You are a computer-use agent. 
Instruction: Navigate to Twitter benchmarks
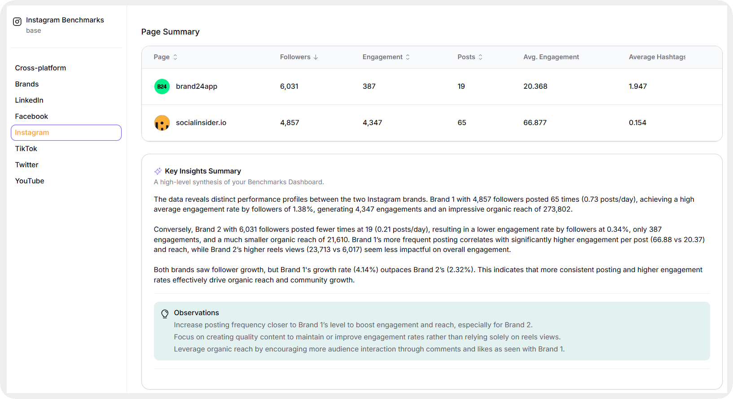click(27, 165)
